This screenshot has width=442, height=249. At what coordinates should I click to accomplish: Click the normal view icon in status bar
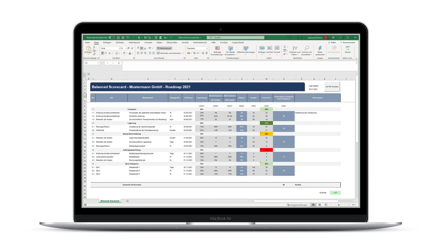313,205
